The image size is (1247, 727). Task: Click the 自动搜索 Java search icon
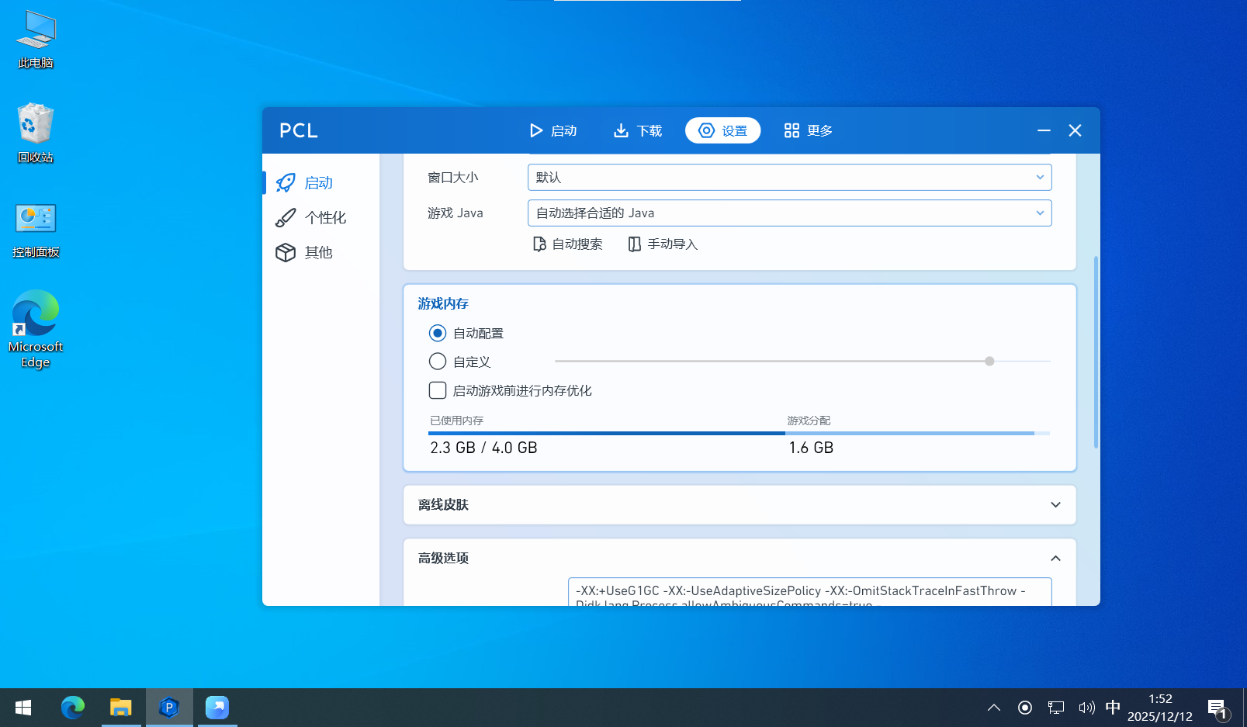tap(539, 244)
